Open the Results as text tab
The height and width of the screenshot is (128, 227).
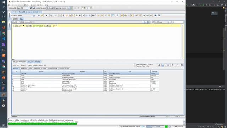point(64,69)
